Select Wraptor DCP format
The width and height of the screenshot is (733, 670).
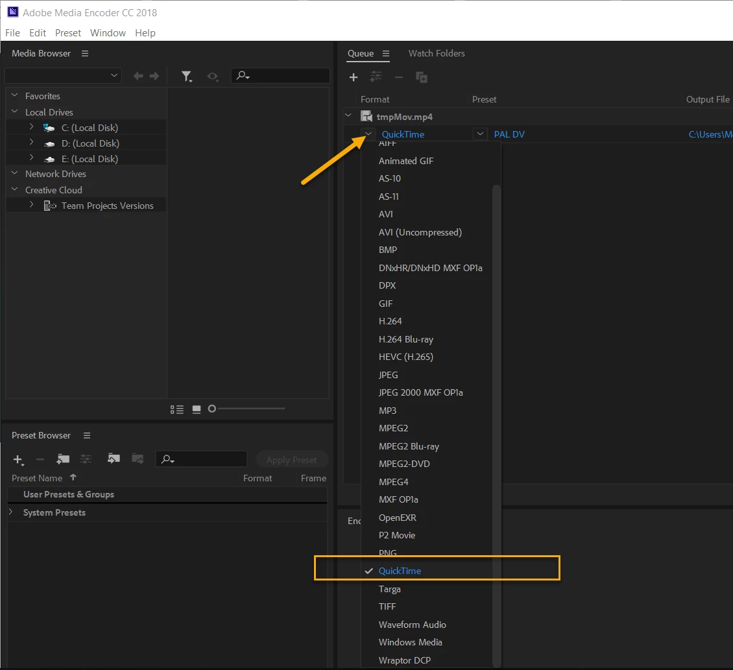tap(404, 660)
